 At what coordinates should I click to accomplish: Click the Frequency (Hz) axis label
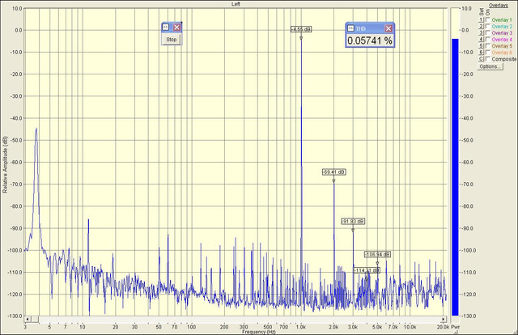[259, 332]
